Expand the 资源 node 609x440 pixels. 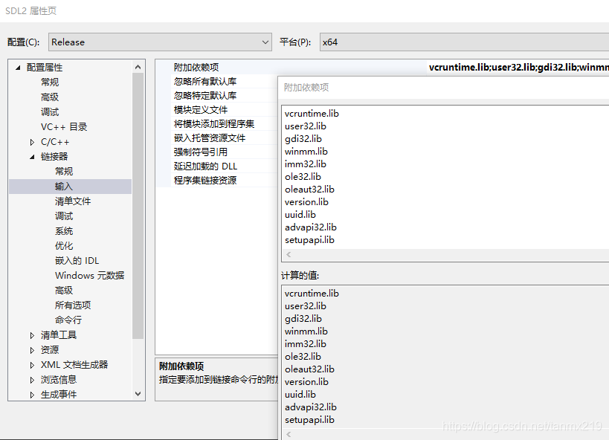click(32, 350)
